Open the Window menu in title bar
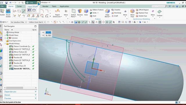The height and width of the screenshot is (105, 186). tap(44, 3)
